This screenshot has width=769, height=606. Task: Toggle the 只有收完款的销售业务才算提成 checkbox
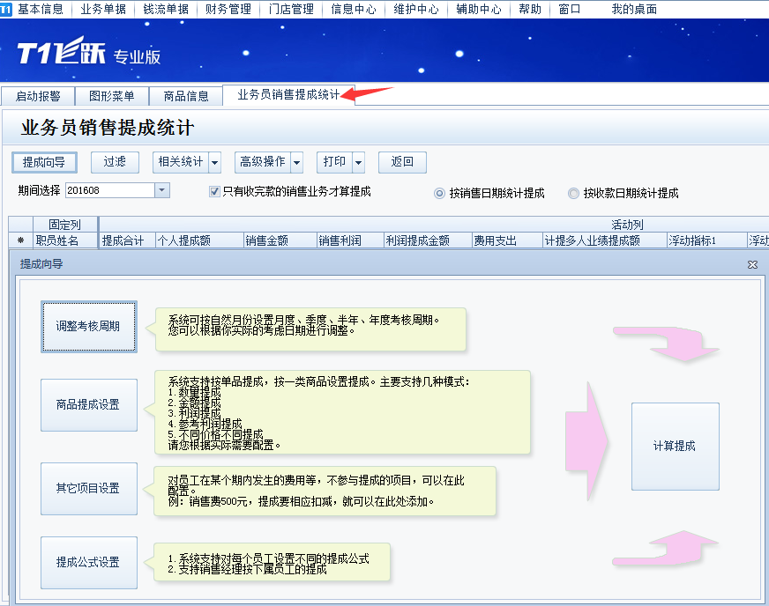pyautogui.click(x=214, y=191)
